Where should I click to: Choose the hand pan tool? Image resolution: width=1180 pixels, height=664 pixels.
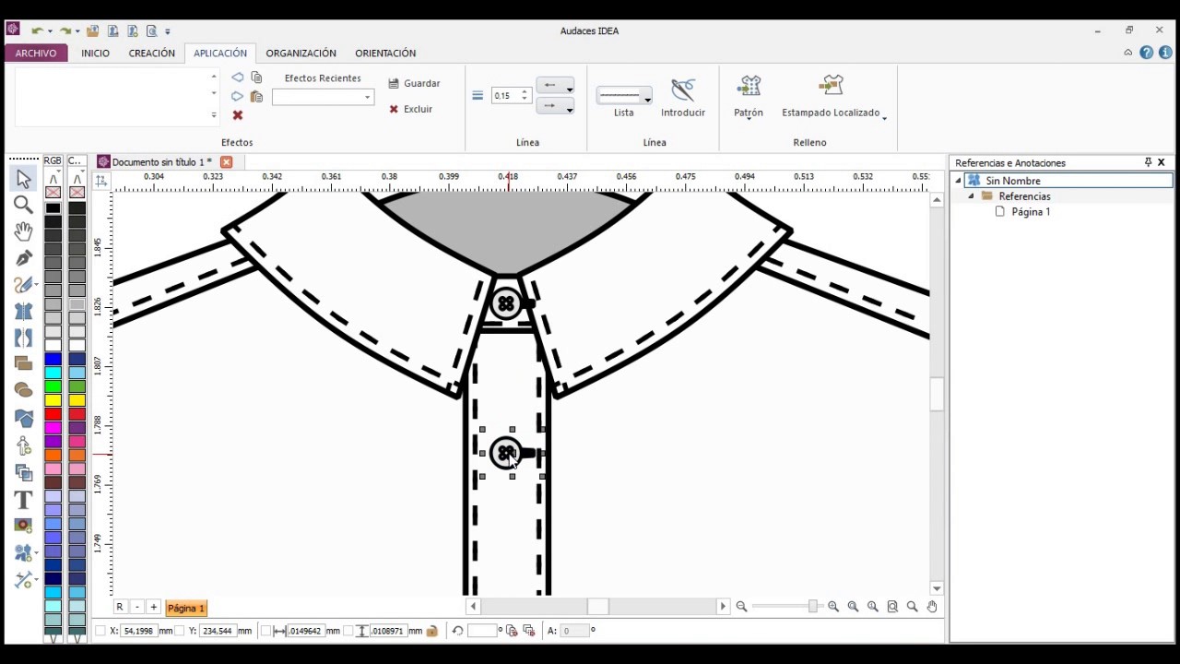click(24, 231)
